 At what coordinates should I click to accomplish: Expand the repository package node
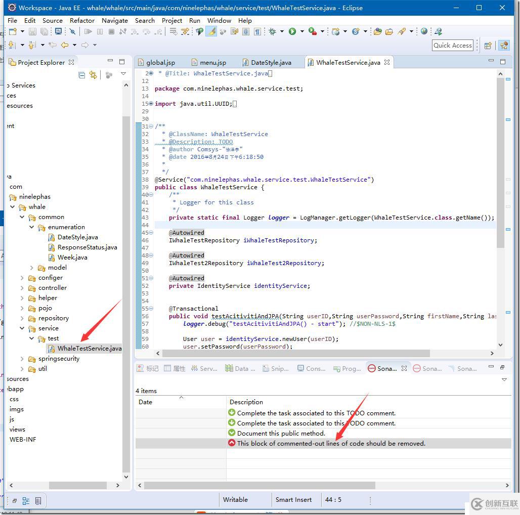click(x=22, y=318)
